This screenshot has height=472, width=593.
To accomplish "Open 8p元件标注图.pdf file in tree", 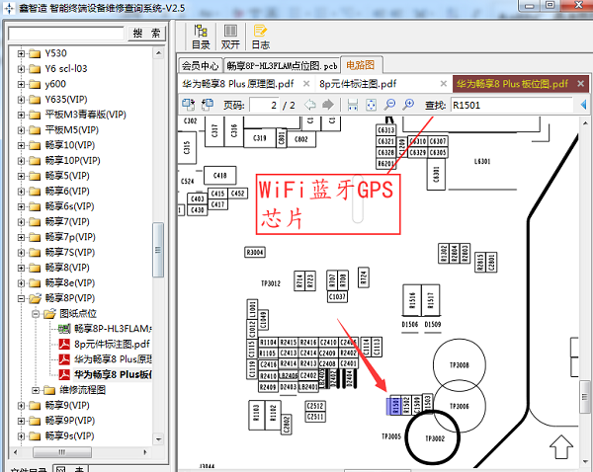I will (x=112, y=344).
